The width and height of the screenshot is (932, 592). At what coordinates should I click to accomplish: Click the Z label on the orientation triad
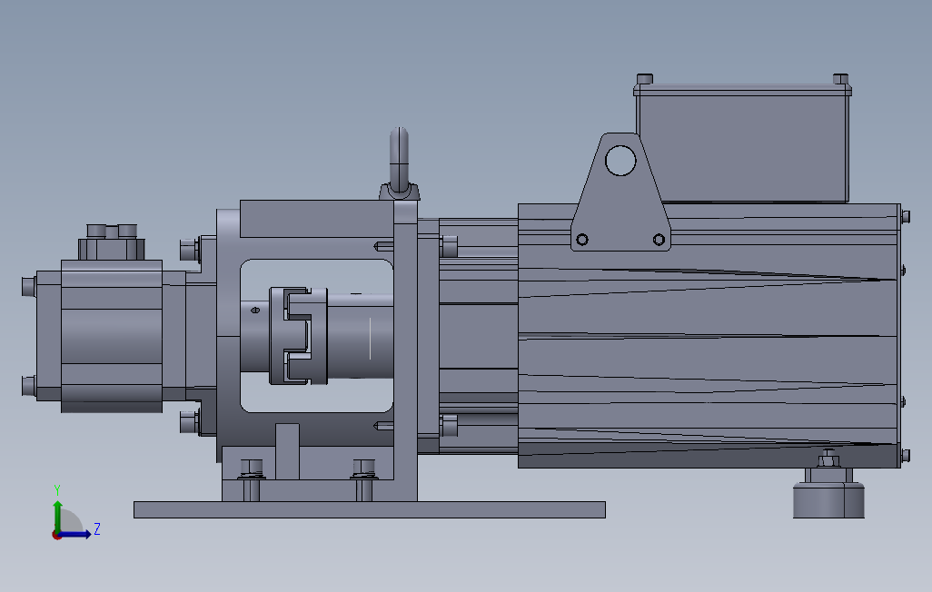click(x=97, y=529)
